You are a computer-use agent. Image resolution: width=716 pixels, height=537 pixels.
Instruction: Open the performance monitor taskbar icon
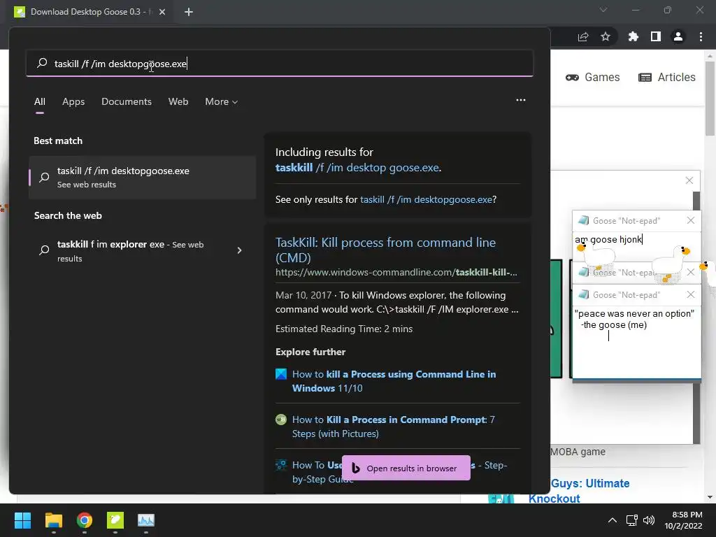coord(146,520)
